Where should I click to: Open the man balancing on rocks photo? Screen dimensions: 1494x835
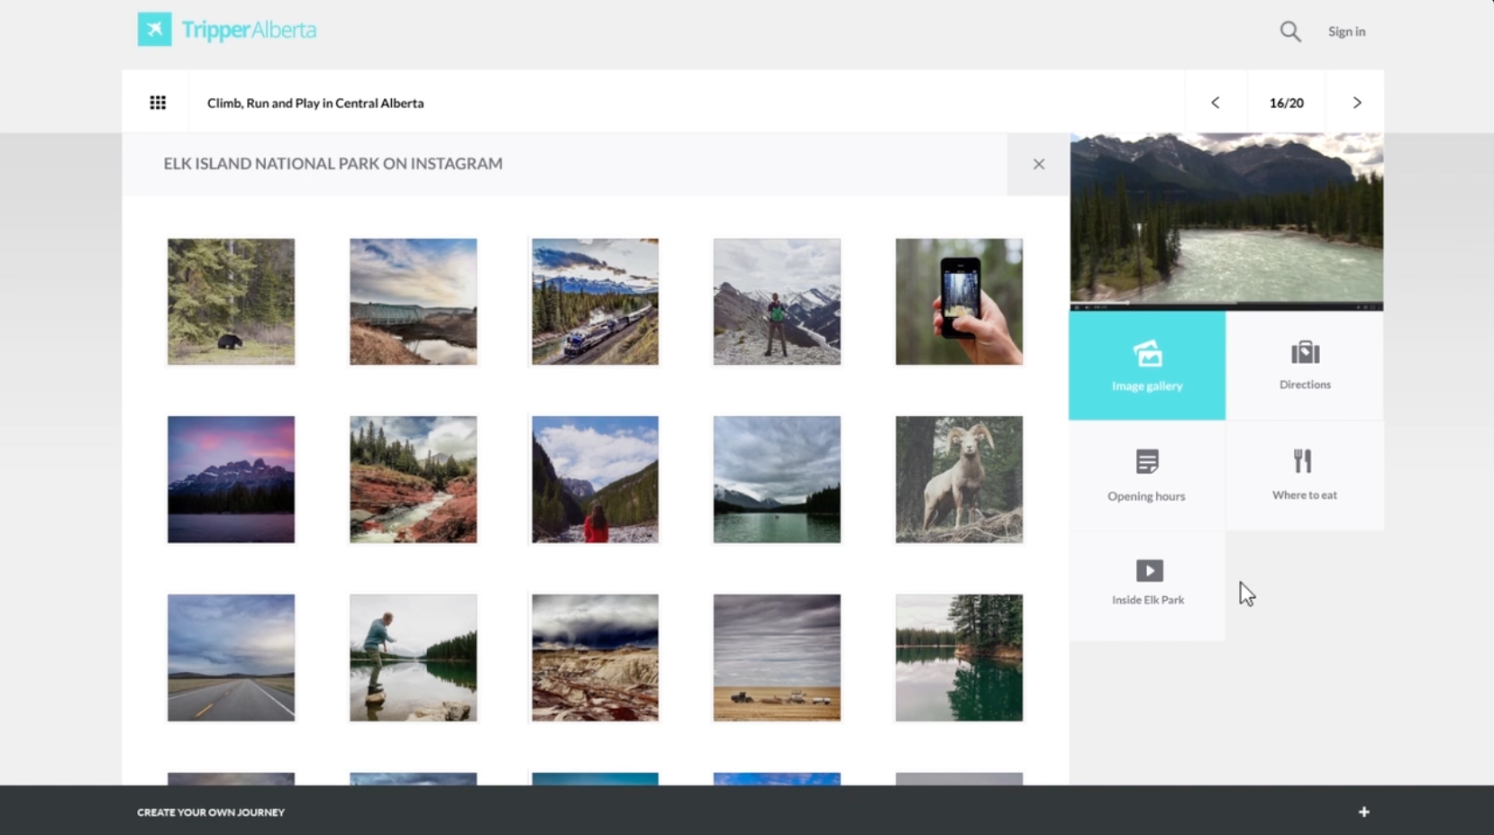click(x=413, y=658)
